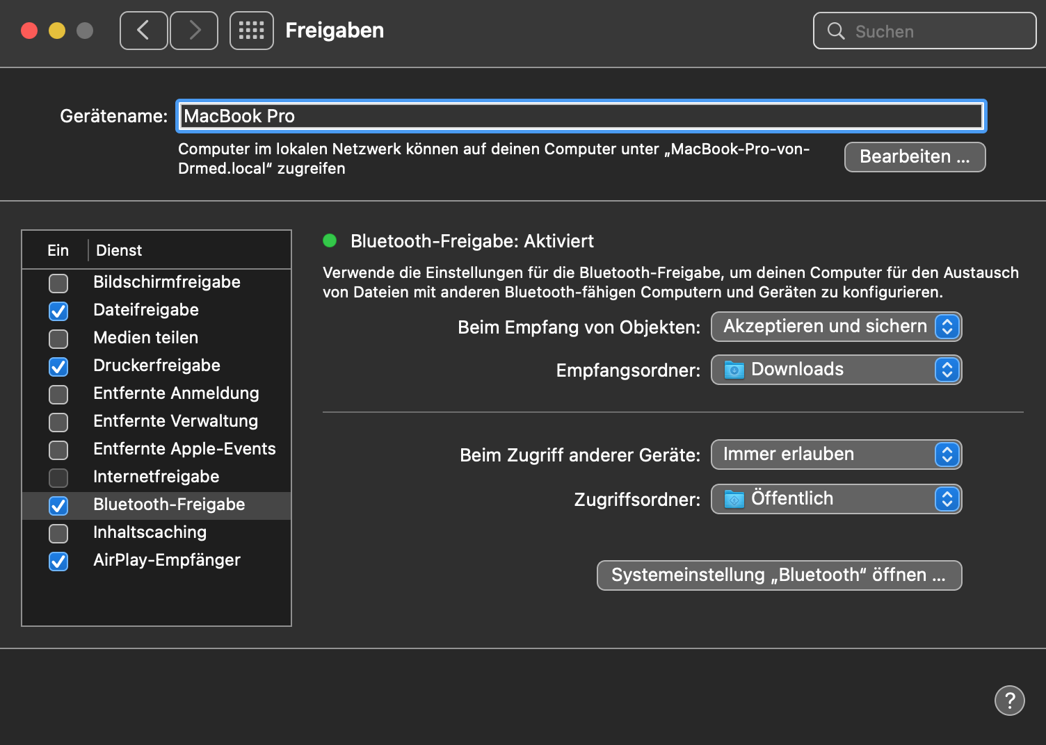This screenshot has width=1046, height=745.
Task: Open help with the question mark button
Action: pos(1009,700)
